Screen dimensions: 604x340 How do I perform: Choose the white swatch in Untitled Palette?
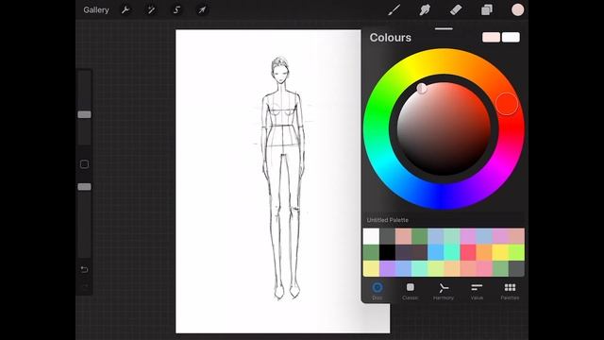[371, 236]
